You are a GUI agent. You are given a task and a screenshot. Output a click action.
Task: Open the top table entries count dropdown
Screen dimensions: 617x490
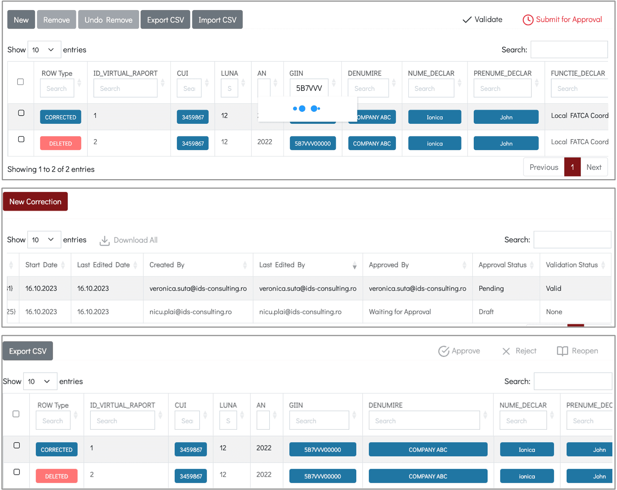44,50
